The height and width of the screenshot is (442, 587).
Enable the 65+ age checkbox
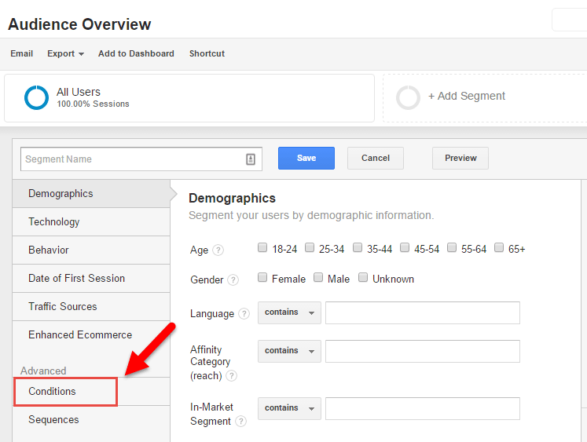click(x=499, y=247)
